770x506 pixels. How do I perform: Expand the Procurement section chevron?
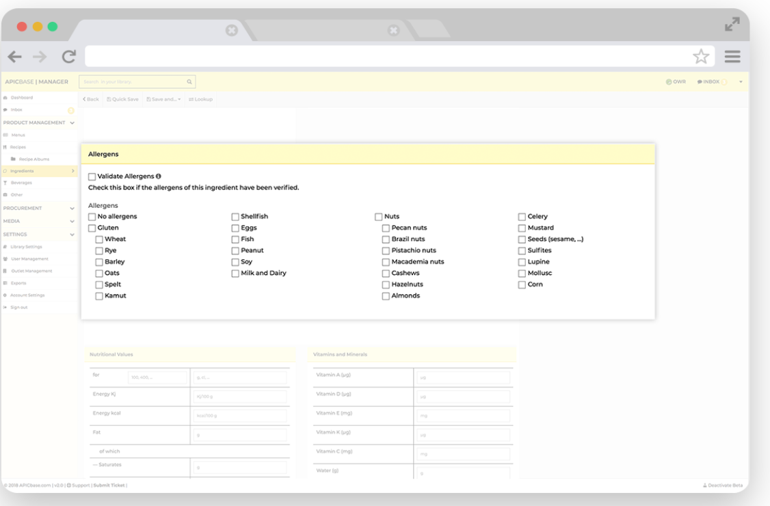click(72, 209)
